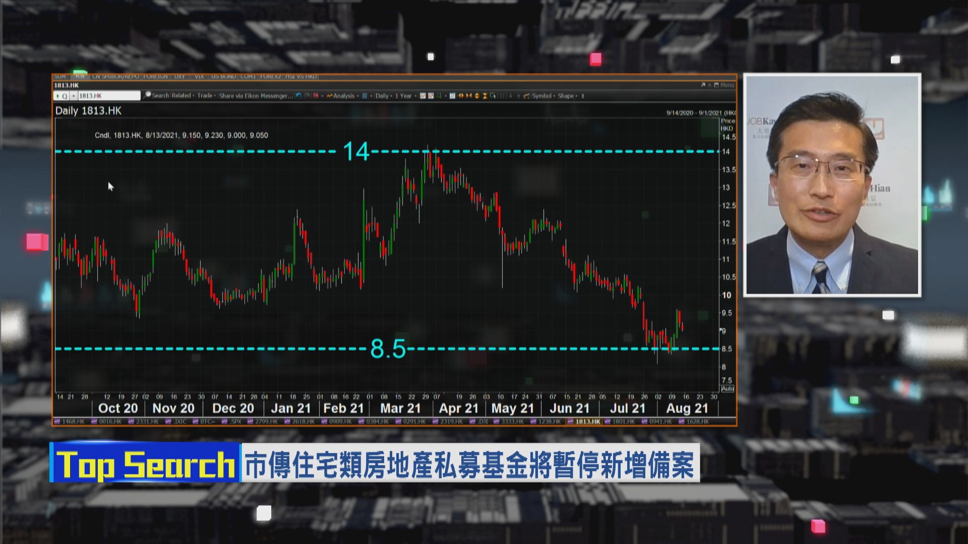
Task: Switch to the VIX tab
Action: tap(199, 77)
